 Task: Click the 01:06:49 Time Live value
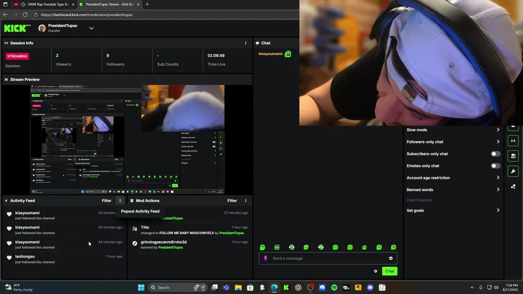pos(216,56)
